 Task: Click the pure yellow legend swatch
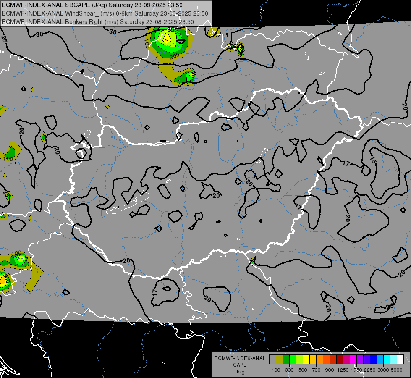pos(306,360)
